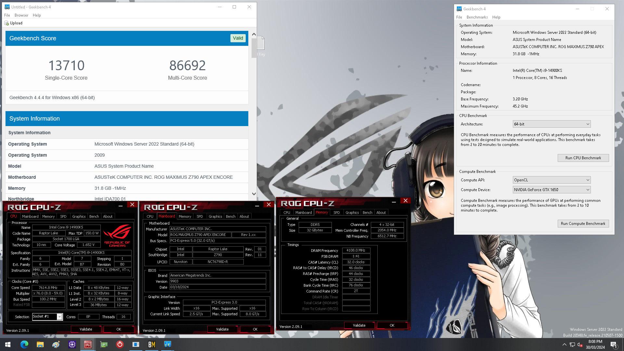Open the Architecture 64-bit dropdown
The image size is (624, 351).
point(552,124)
